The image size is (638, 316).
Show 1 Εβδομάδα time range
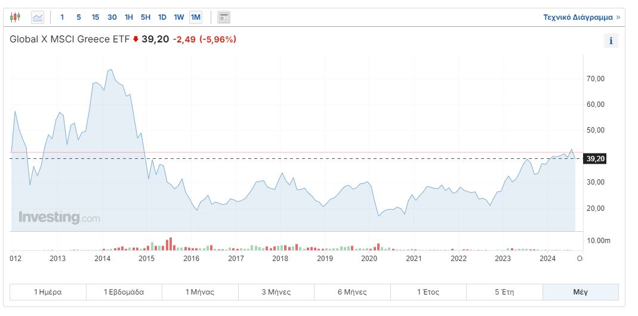[124, 292]
